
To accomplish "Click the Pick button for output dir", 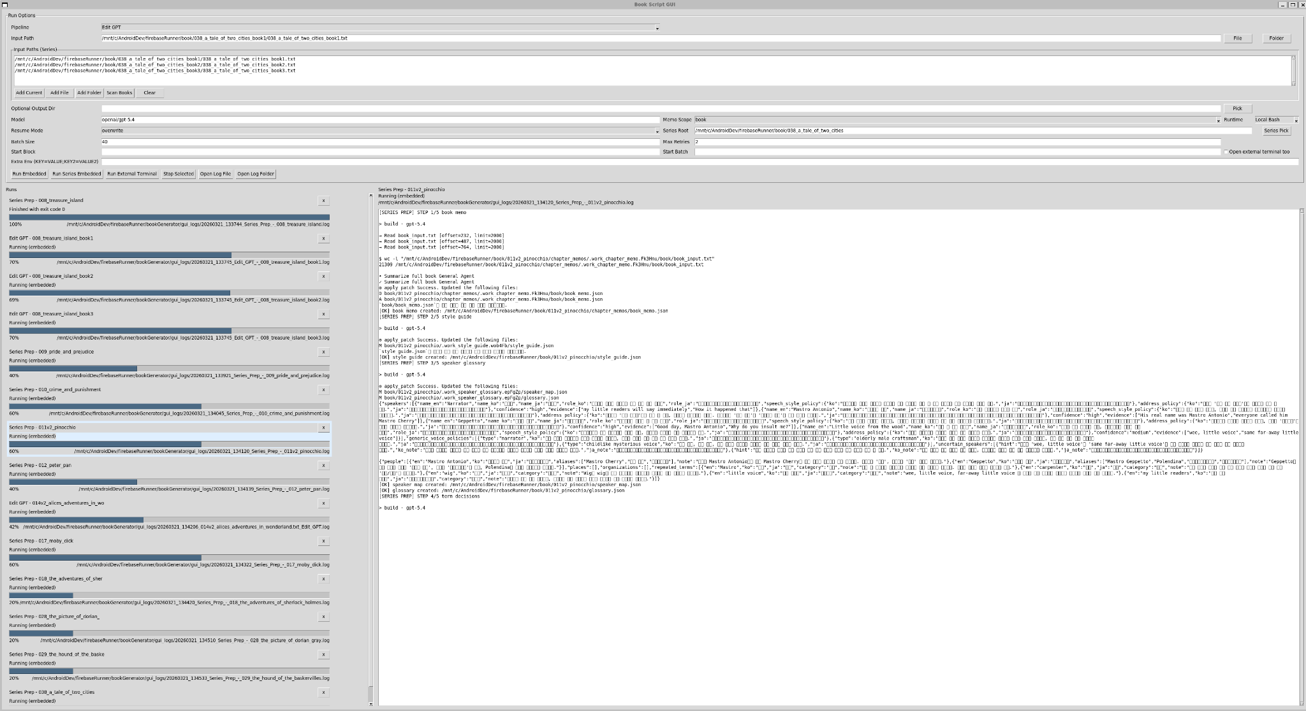I will [x=1237, y=108].
